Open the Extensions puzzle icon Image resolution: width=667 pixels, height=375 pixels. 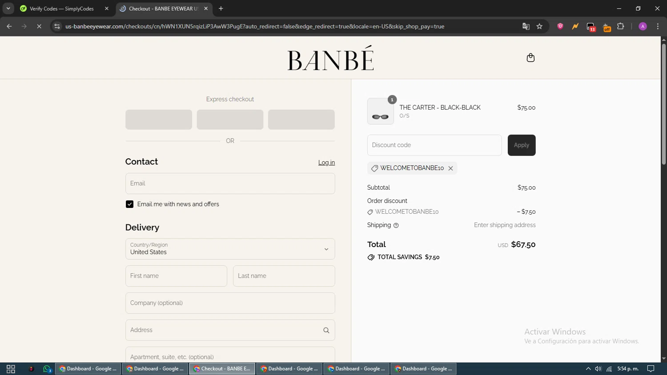tap(621, 27)
